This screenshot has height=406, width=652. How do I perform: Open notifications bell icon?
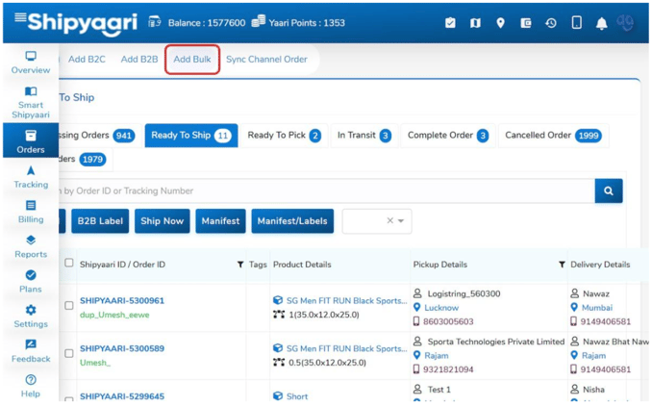(601, 23)
